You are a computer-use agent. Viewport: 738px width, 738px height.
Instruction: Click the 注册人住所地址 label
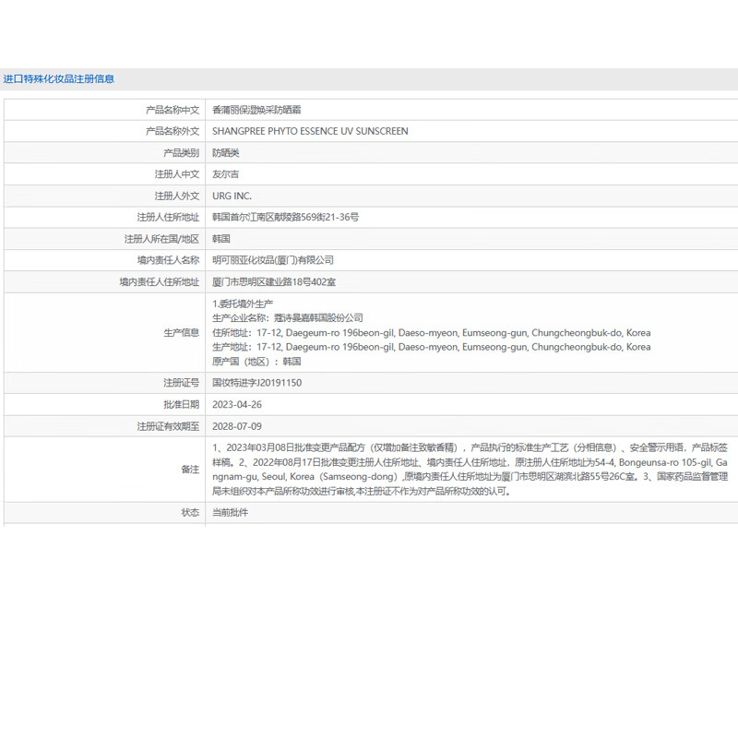point(168,217)
